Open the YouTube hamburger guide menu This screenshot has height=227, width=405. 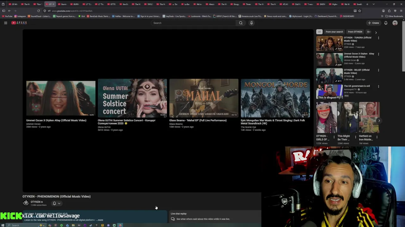coord(5,23)
